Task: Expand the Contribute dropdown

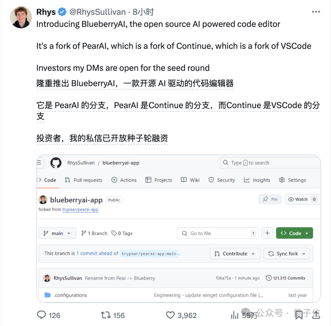Action: tap(235, 254)
